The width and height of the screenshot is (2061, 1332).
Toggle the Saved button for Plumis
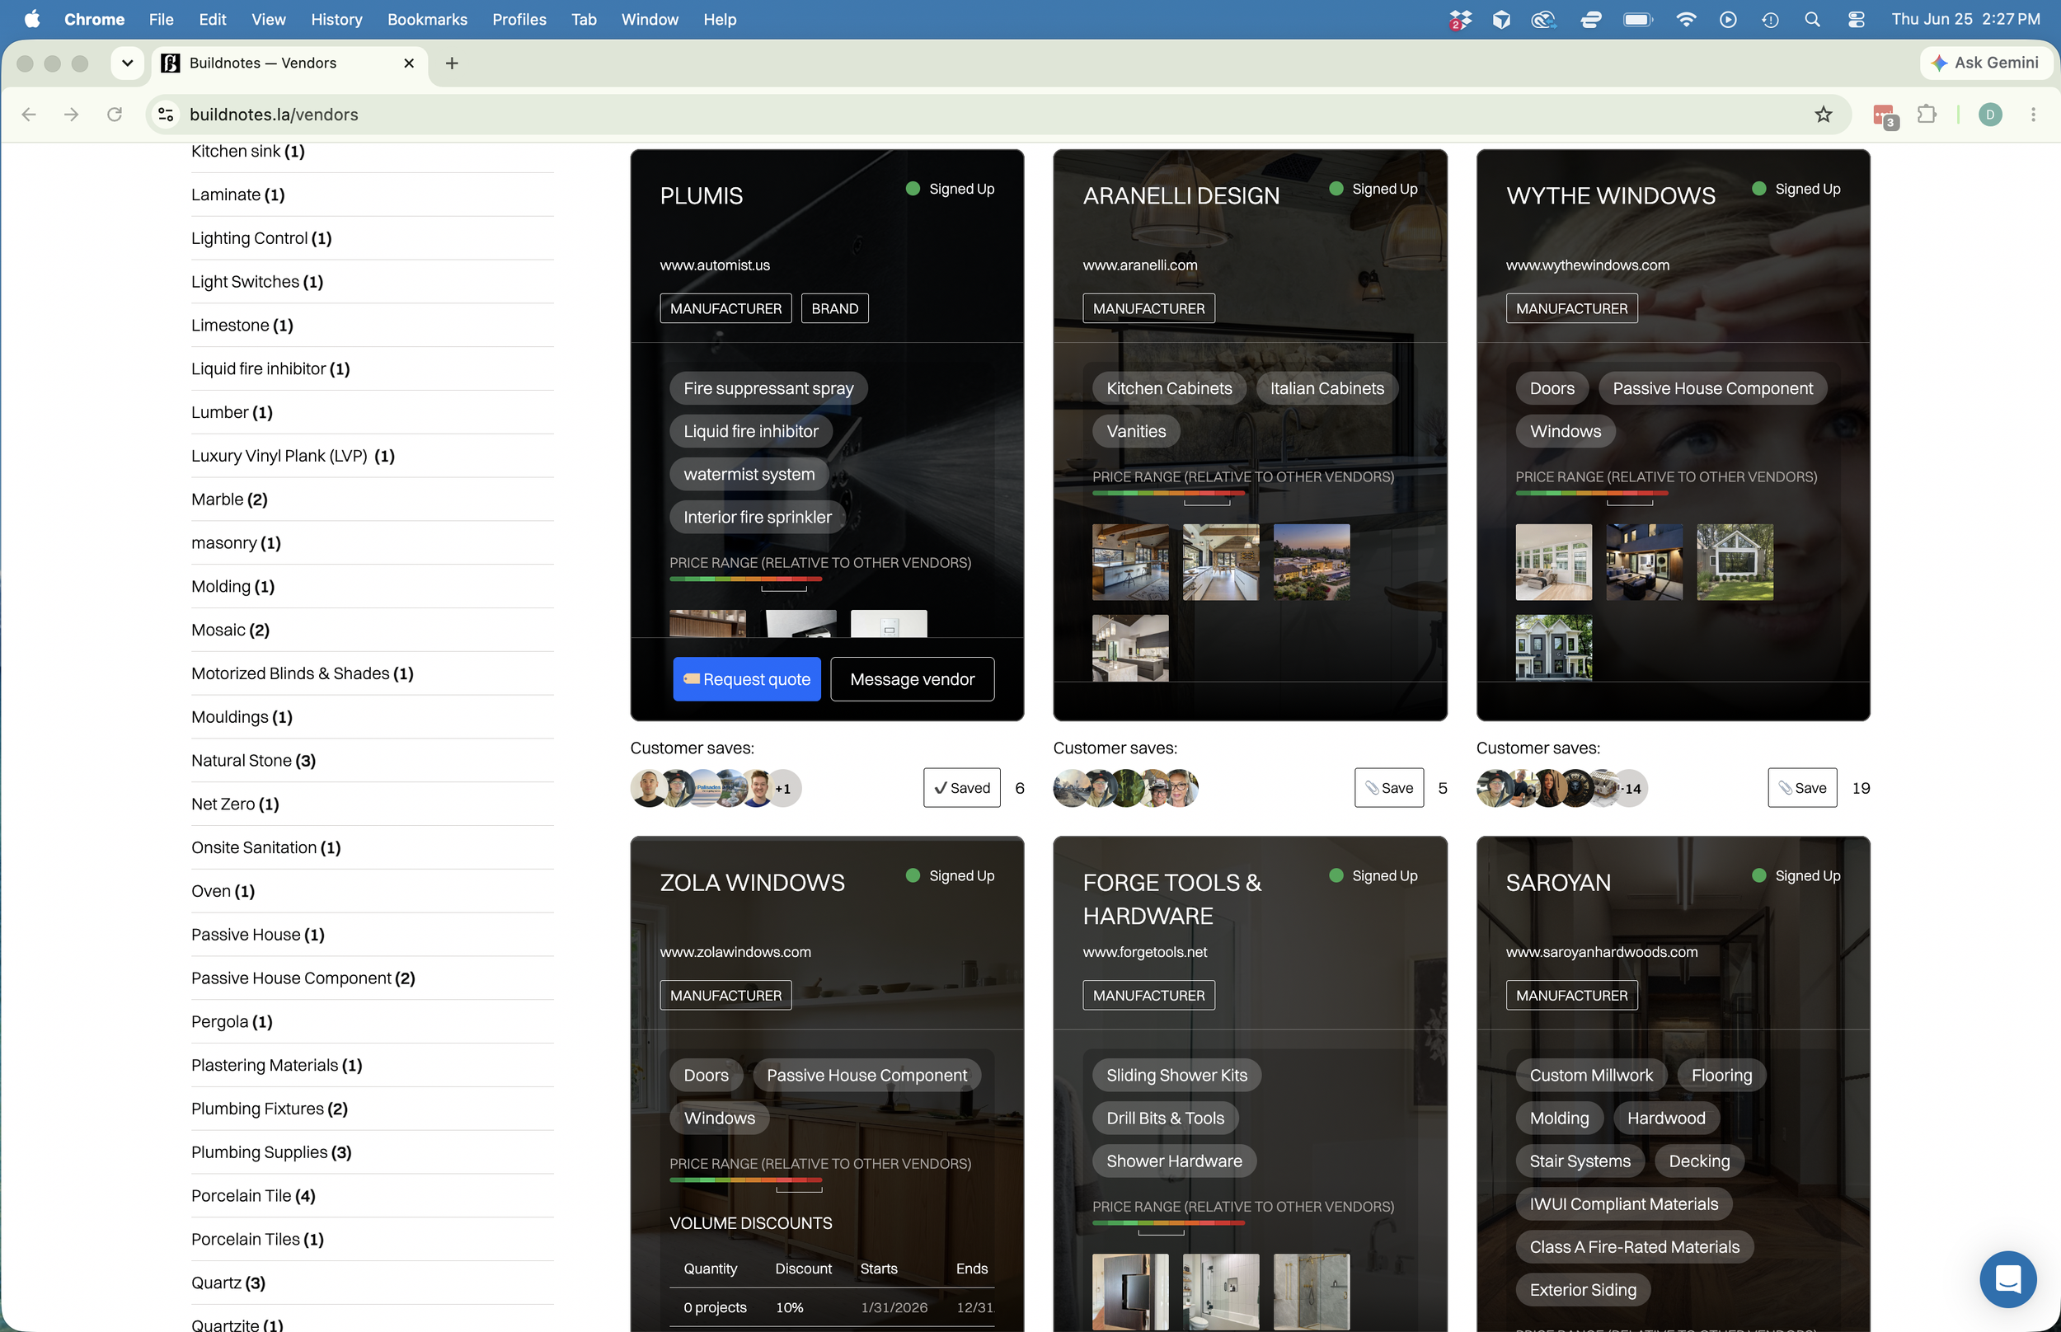pos(962,788)
